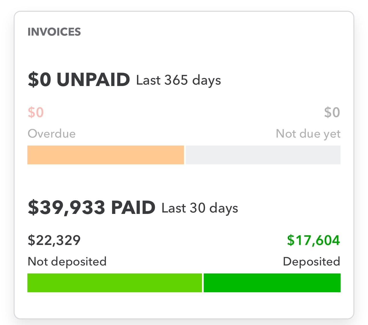This screenshot has height=325, width=368.
Task: Click the Not deposited label
Action: (67, 261)
